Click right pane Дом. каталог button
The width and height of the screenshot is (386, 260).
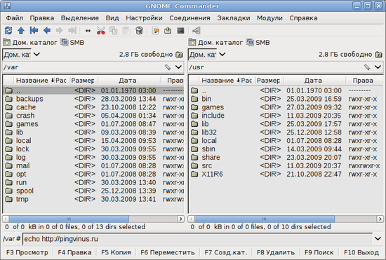pos(215,43)
